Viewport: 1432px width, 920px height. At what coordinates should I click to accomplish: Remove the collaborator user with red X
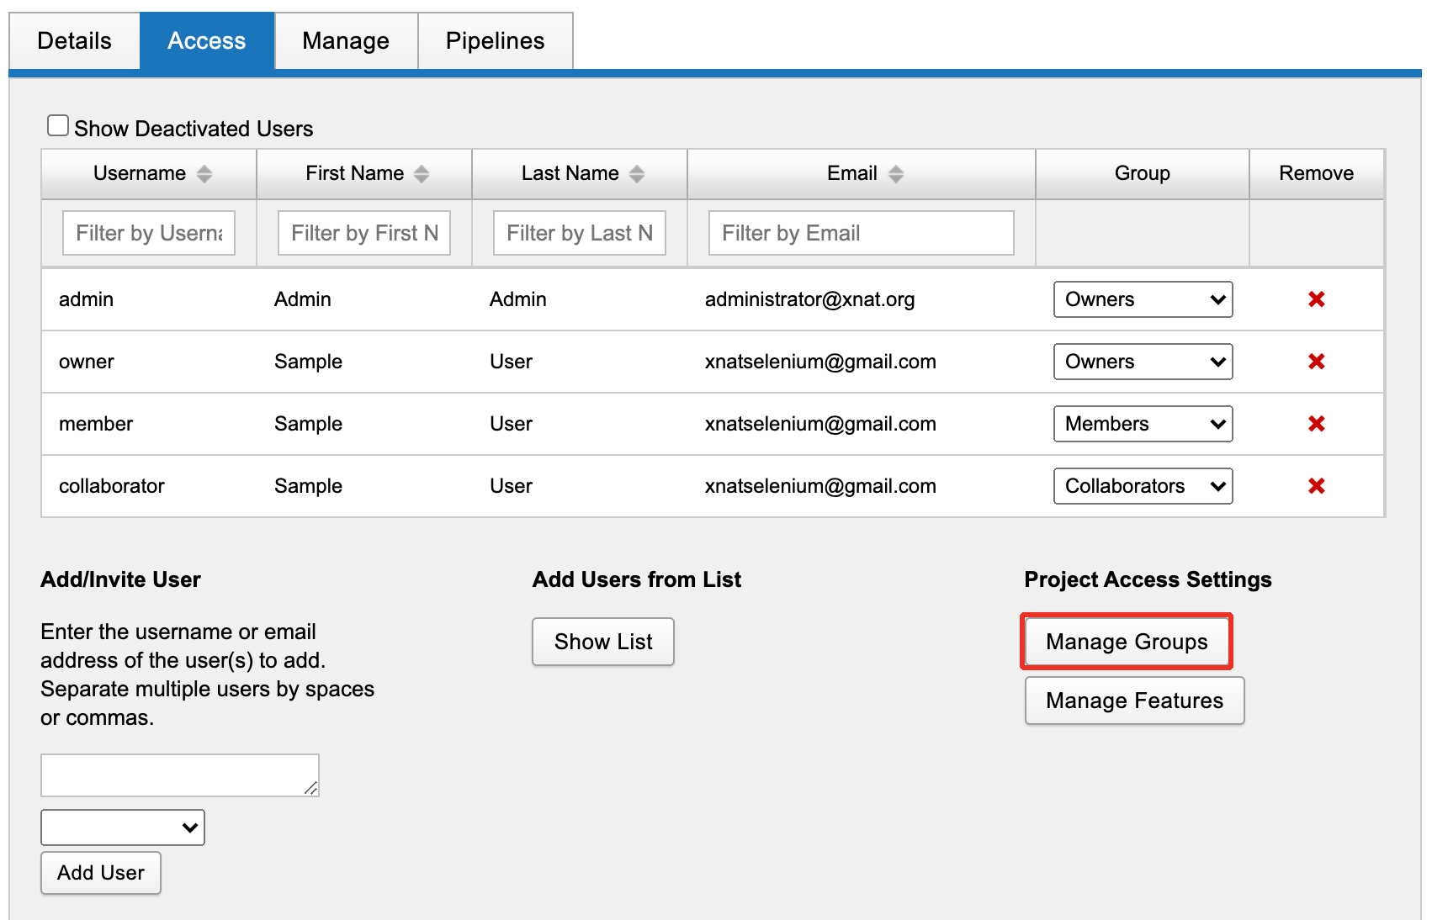(1316, 486)
